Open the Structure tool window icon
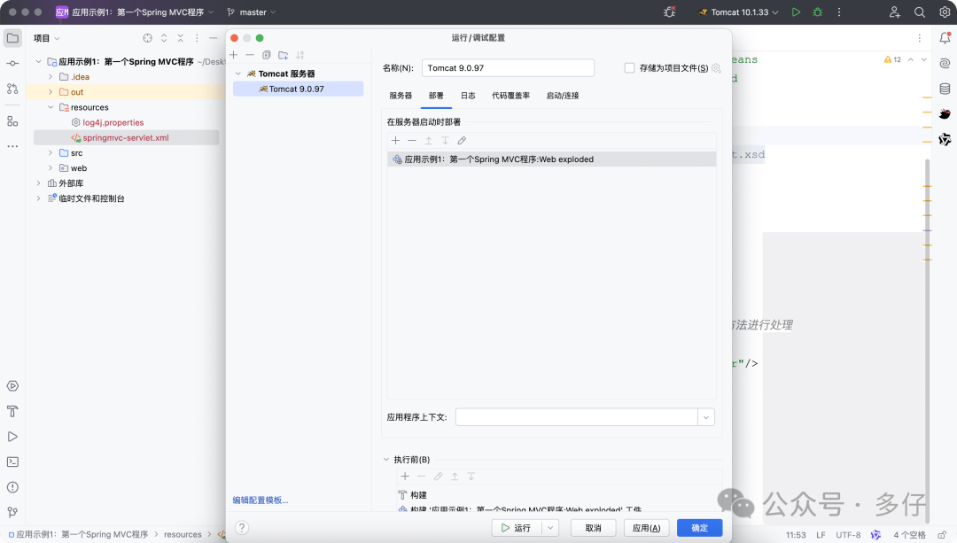957x543 pixels. coord(12,120)
